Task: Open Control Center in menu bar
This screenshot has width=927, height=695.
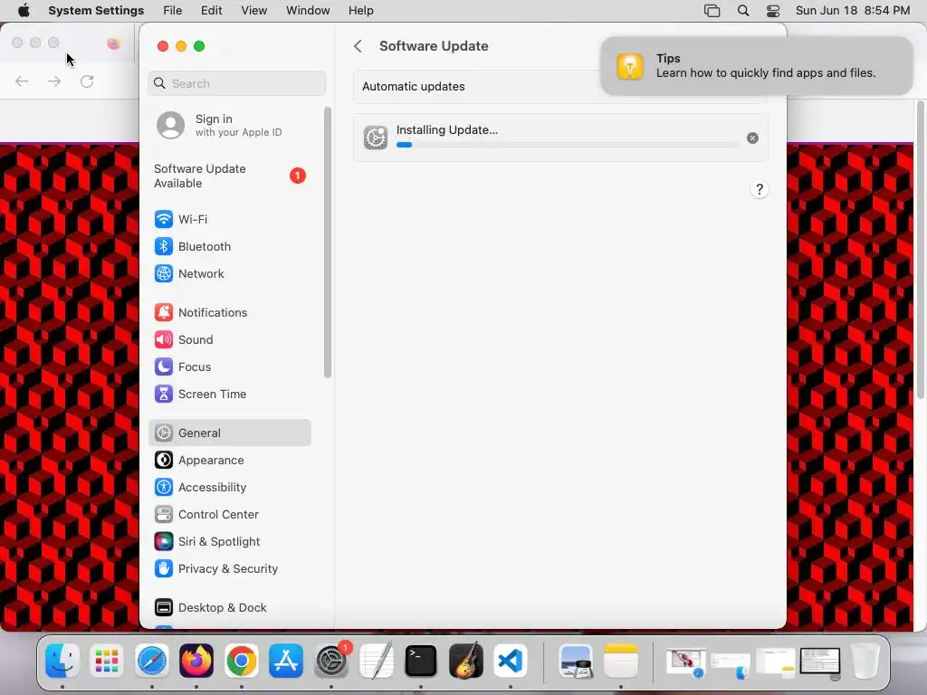Action: [773, 11]
